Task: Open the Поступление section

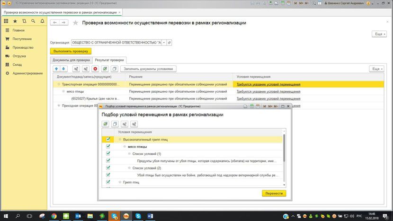Action: (x=22, y=39)
